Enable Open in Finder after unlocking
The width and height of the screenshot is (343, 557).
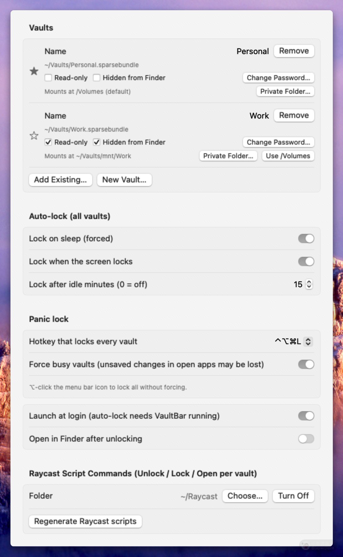tap(306, 439)
